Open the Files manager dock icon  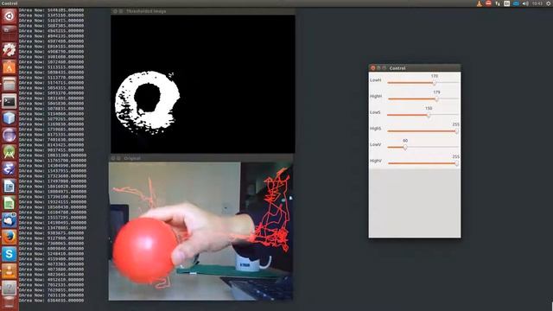coord(10,85)
